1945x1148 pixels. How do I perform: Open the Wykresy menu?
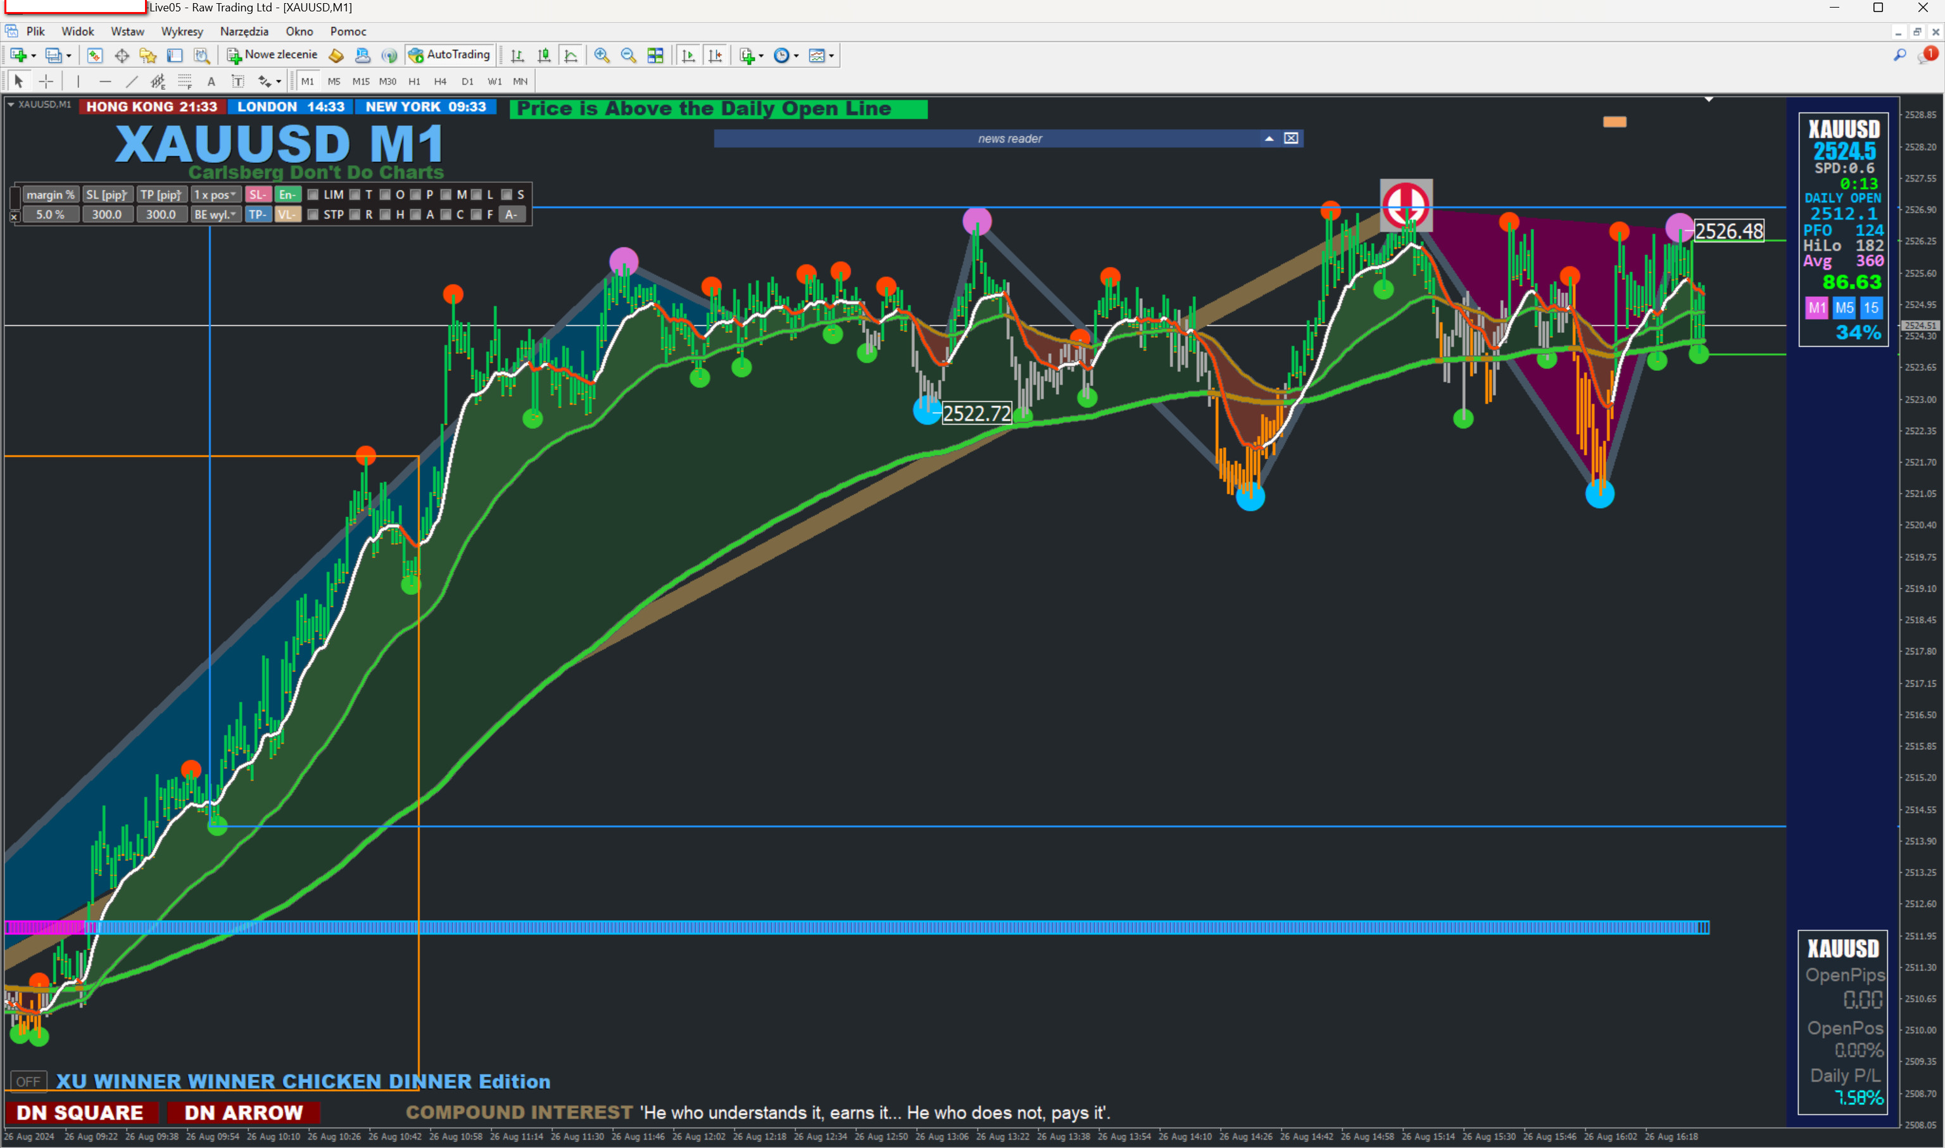(x=182, y=32)
